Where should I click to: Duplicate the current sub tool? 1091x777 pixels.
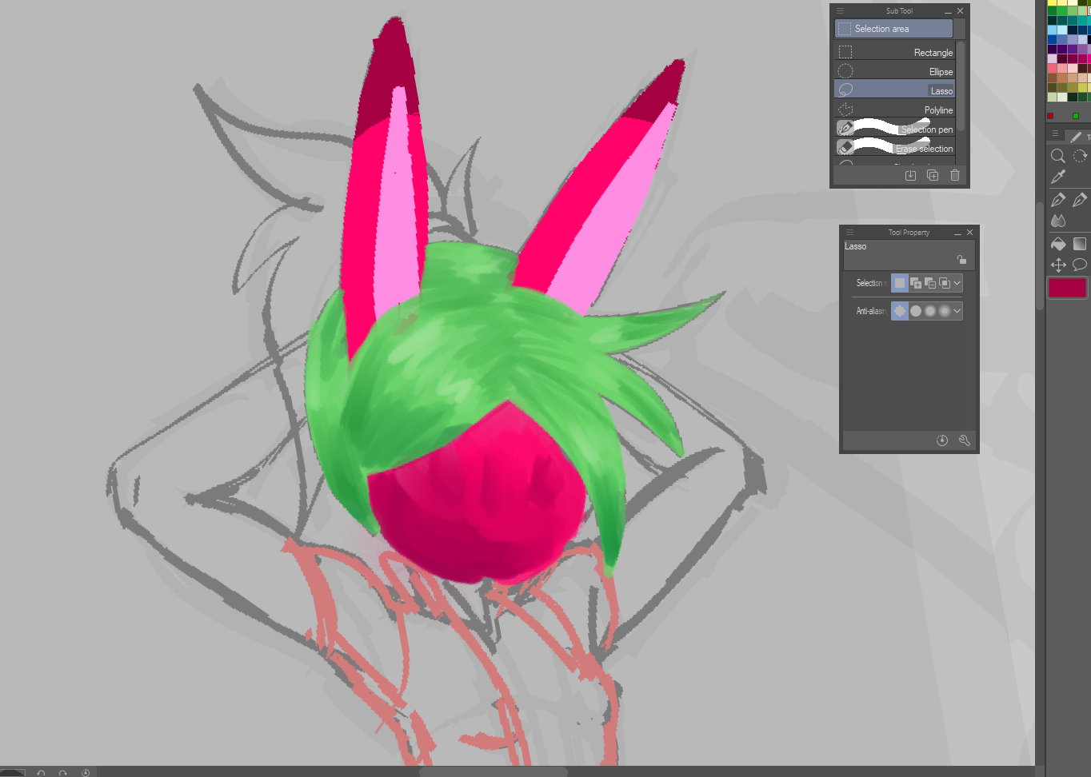(932, 175)
